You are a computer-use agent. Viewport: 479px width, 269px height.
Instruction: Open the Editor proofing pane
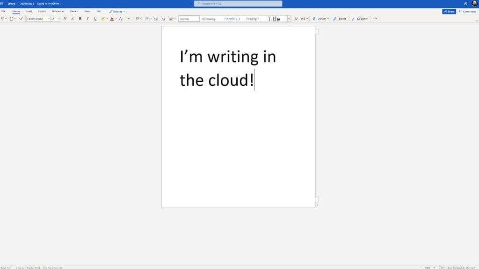pos(340,19)
